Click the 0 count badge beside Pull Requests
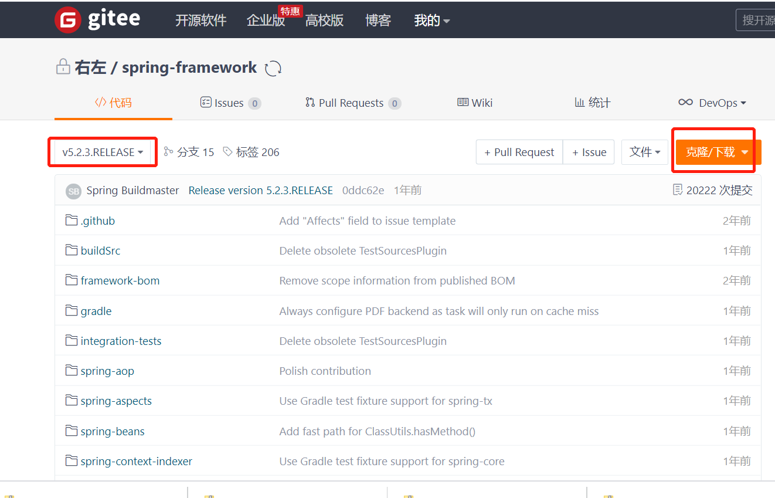 [395, 104]
